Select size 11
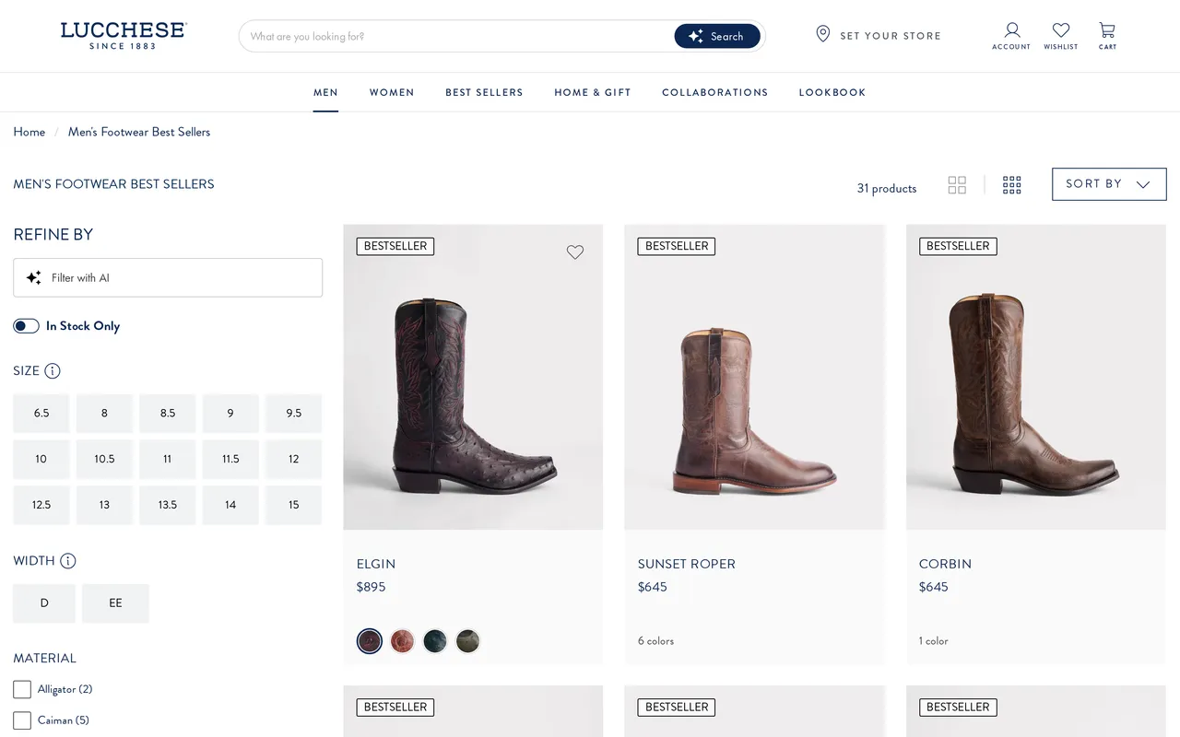Viewport: 1180px width, 737px height. (168, 459)
